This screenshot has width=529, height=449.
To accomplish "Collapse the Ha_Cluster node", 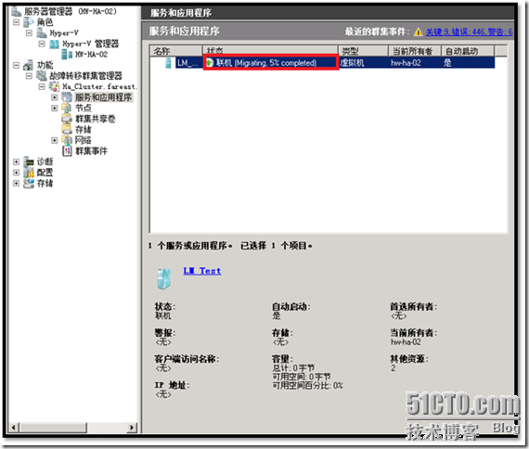I will coord(42,86).
